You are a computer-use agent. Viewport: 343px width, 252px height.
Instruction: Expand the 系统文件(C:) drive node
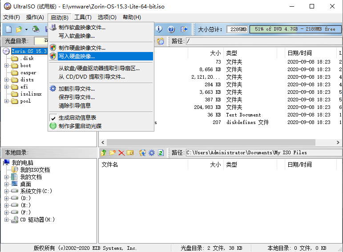click(x=6, y=191)
